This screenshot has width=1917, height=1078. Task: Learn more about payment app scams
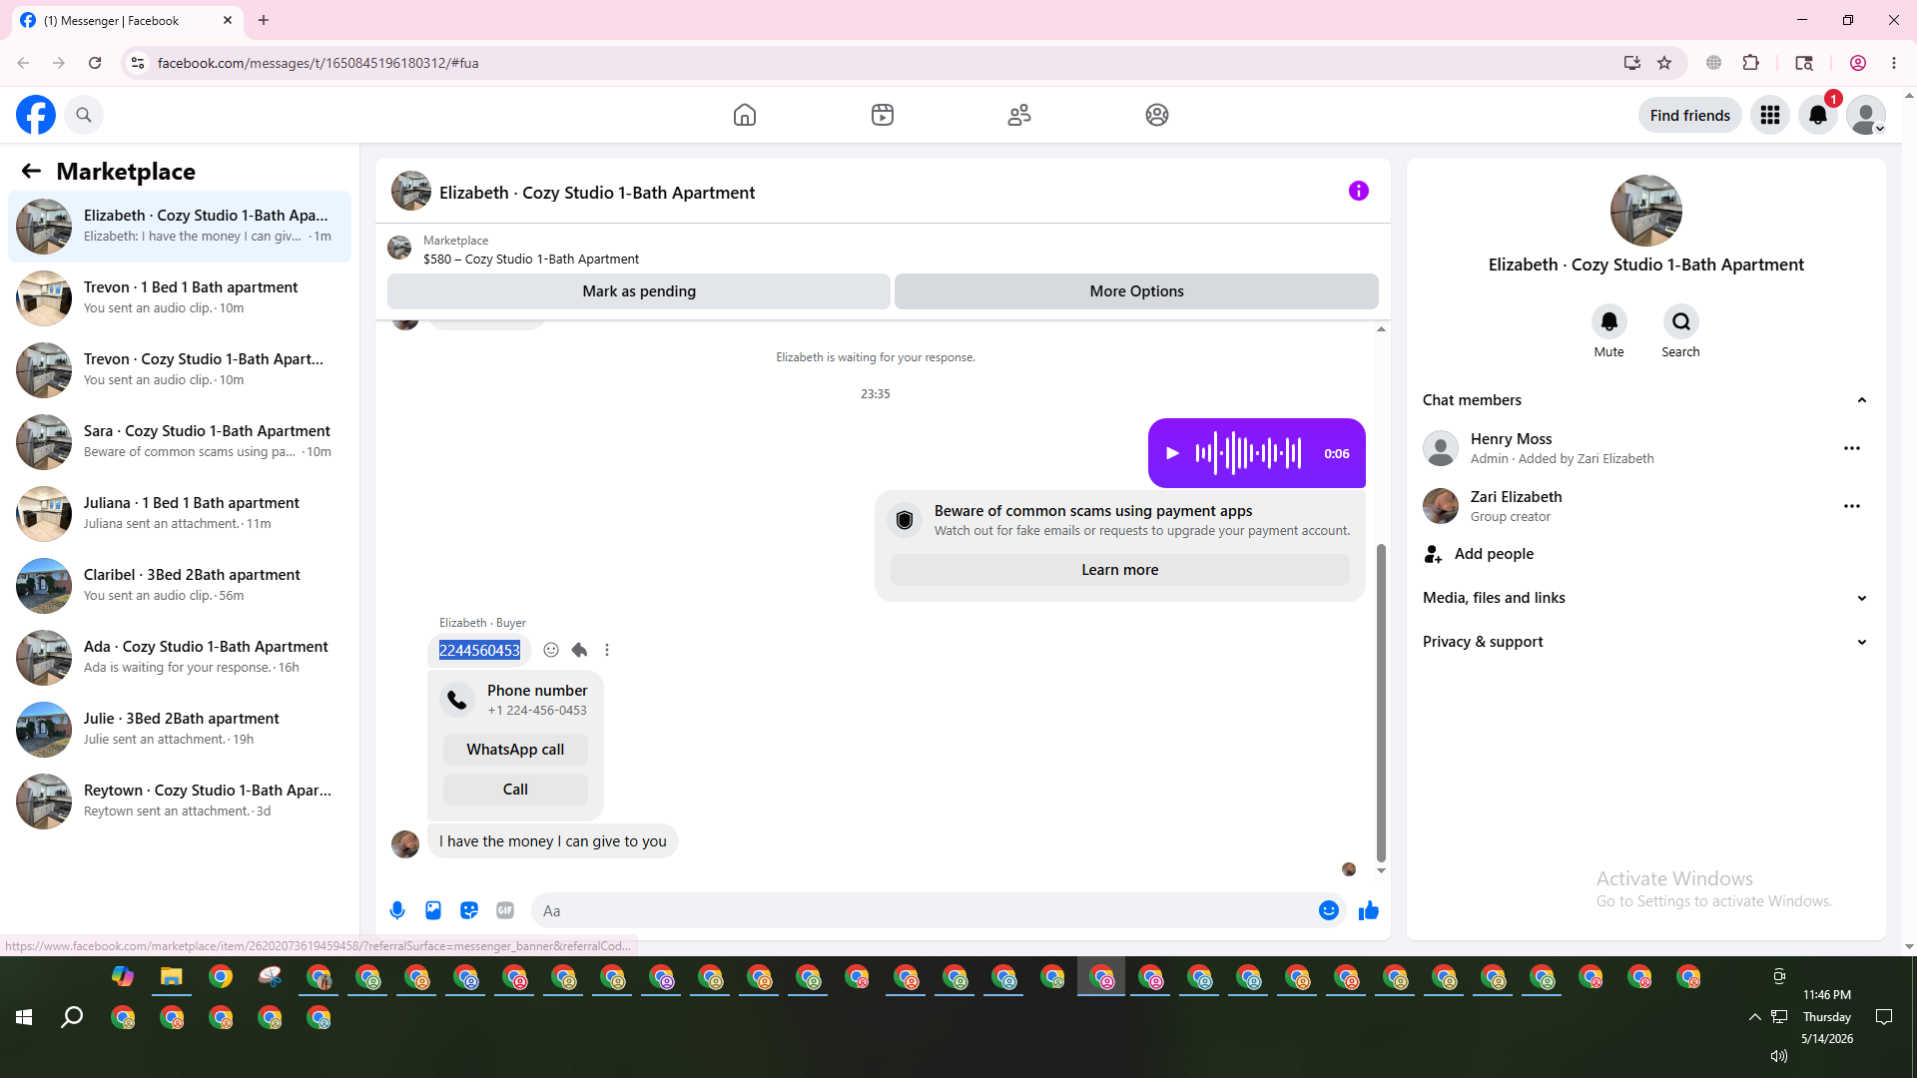click(1120, 570)
